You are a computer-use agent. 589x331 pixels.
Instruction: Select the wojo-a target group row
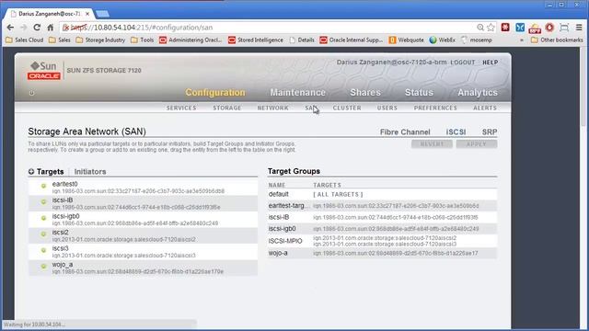click(382, 254)
